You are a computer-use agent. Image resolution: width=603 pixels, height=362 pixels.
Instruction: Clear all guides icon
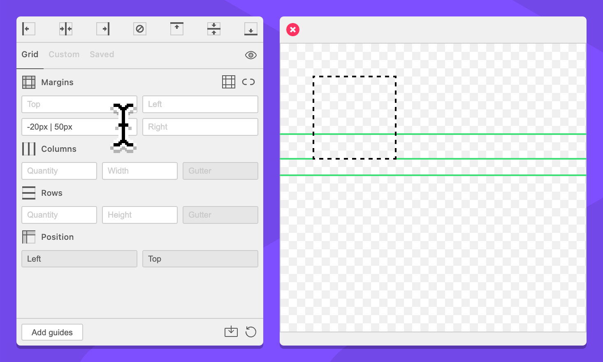pos(140,29)
